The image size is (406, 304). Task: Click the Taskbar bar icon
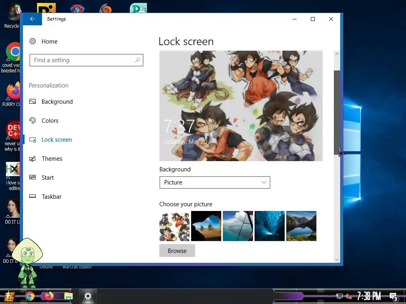pyautogui.click(x=33, y=196)
